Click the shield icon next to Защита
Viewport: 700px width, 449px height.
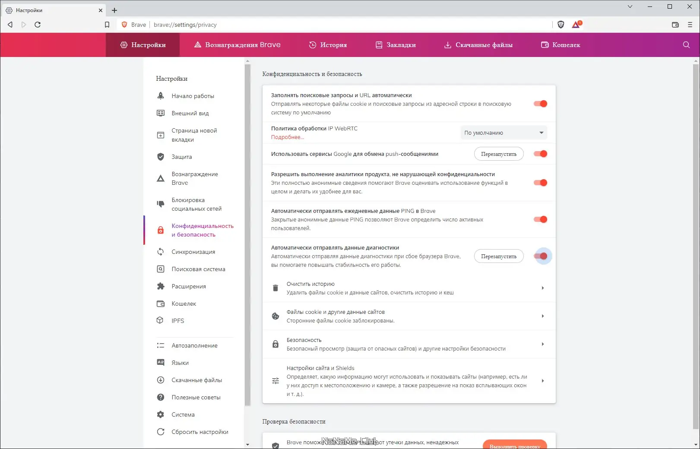[161, 157]
